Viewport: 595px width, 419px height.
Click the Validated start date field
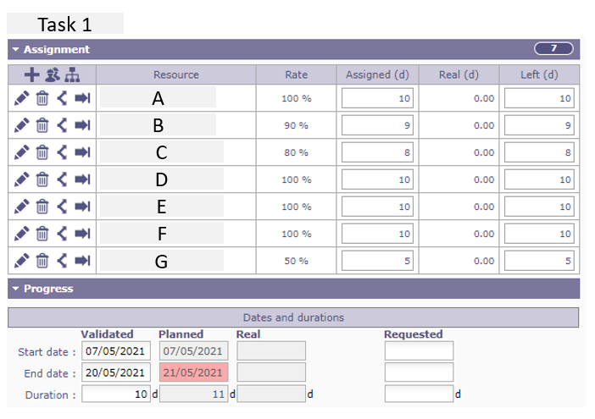click(x=116, y=350)
